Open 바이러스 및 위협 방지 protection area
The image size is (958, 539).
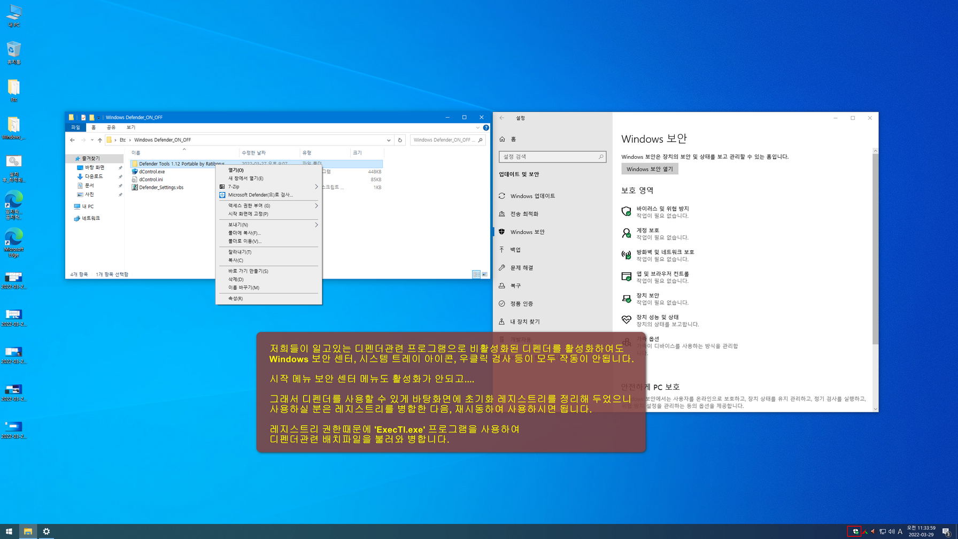[x=655, y=212]
